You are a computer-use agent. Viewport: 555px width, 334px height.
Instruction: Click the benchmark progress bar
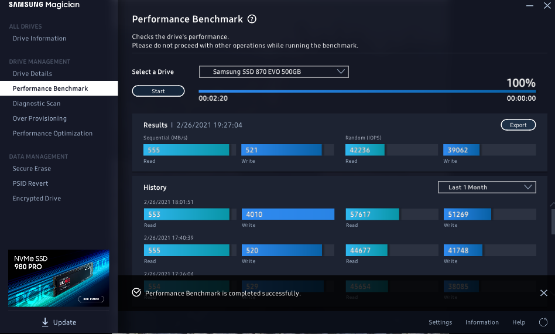point(366,91)
